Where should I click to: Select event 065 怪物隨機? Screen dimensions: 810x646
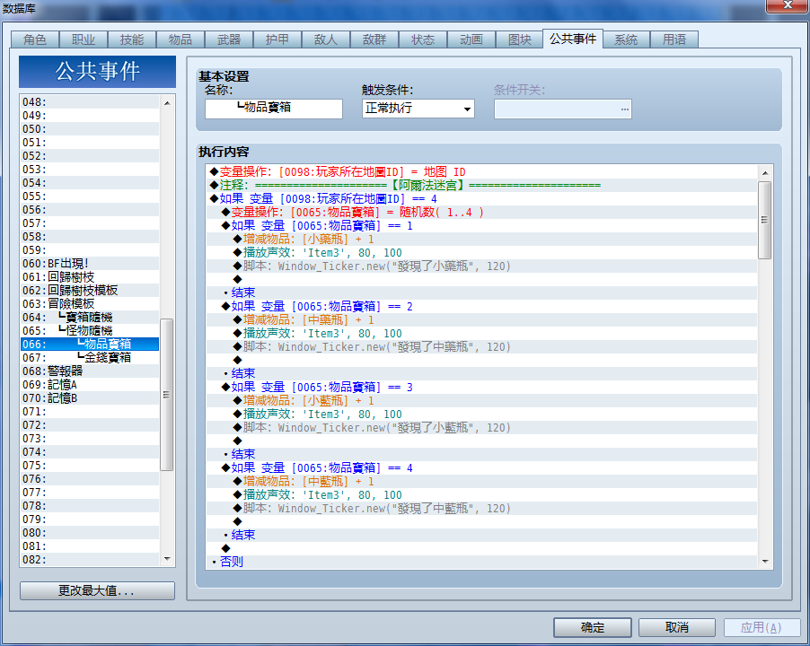click(x=90, y=331)
